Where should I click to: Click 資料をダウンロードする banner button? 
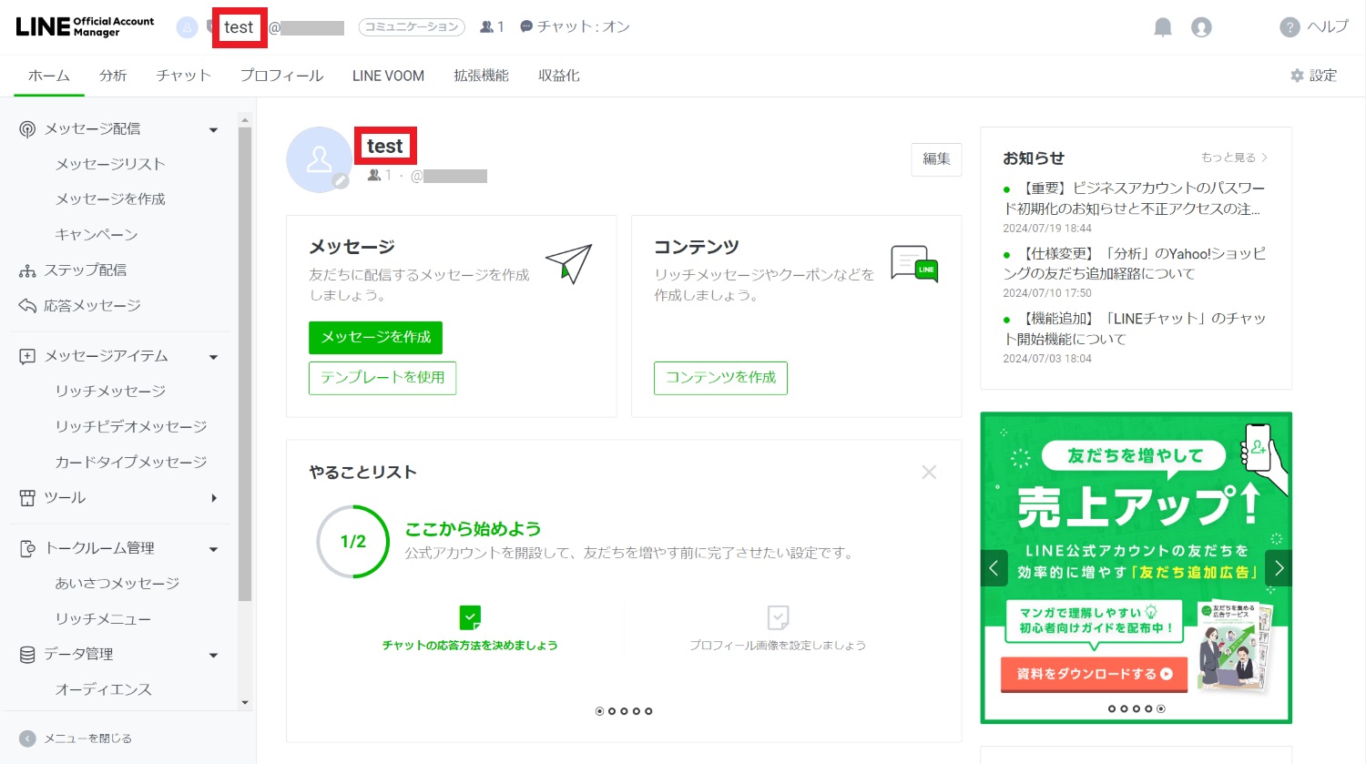[x=1094, y=674]
